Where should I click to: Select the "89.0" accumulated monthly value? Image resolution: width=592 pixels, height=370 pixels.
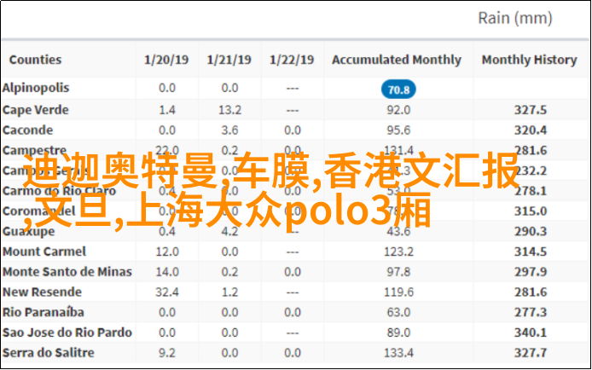click(x=398, y=332)
